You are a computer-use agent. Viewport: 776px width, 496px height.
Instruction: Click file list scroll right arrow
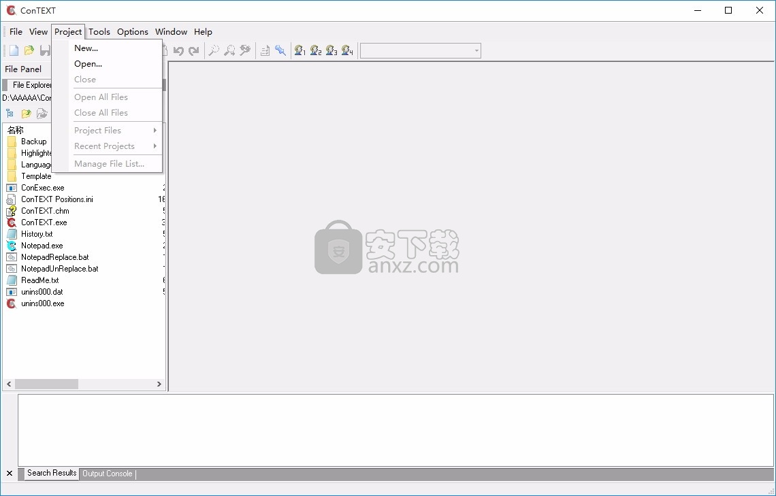click(159, 384)
